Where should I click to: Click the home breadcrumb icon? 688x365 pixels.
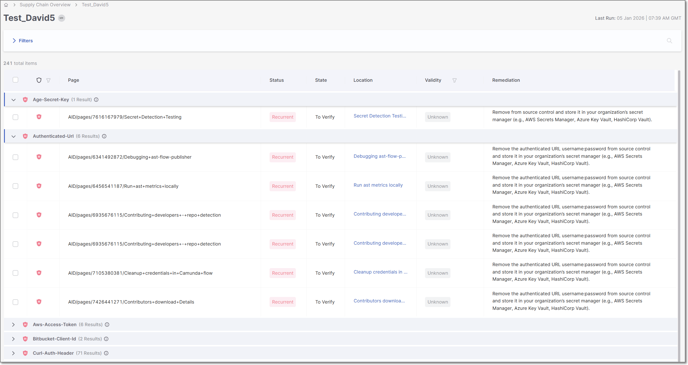[6, 5]
